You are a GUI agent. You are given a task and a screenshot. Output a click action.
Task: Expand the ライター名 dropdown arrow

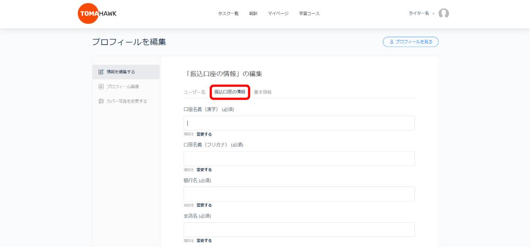point(433,14)
